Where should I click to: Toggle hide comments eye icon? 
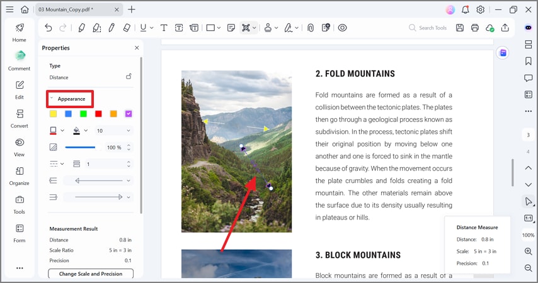coord(343,28)
